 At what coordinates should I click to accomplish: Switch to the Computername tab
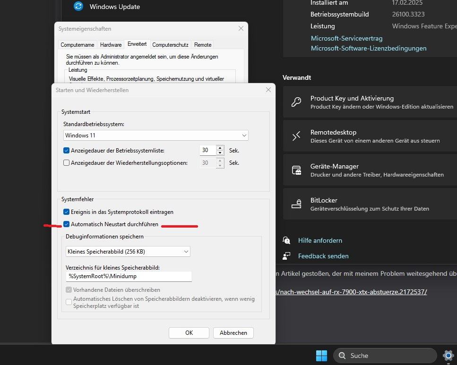[x=77, y=44]
